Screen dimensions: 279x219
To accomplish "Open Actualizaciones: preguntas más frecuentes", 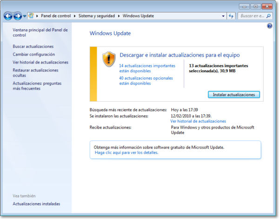I will pos(37,86).
